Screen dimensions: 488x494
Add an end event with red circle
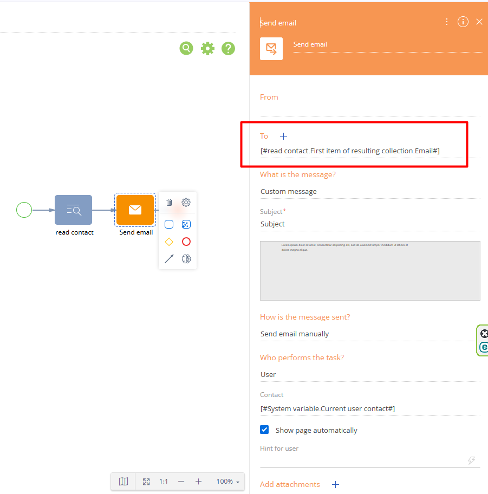tap(186, 242)
